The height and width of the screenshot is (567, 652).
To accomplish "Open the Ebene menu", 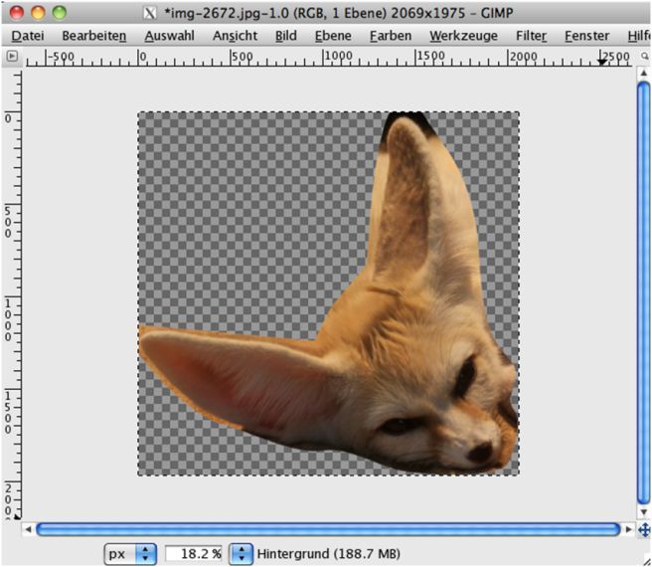I will (x=332, y=36).
